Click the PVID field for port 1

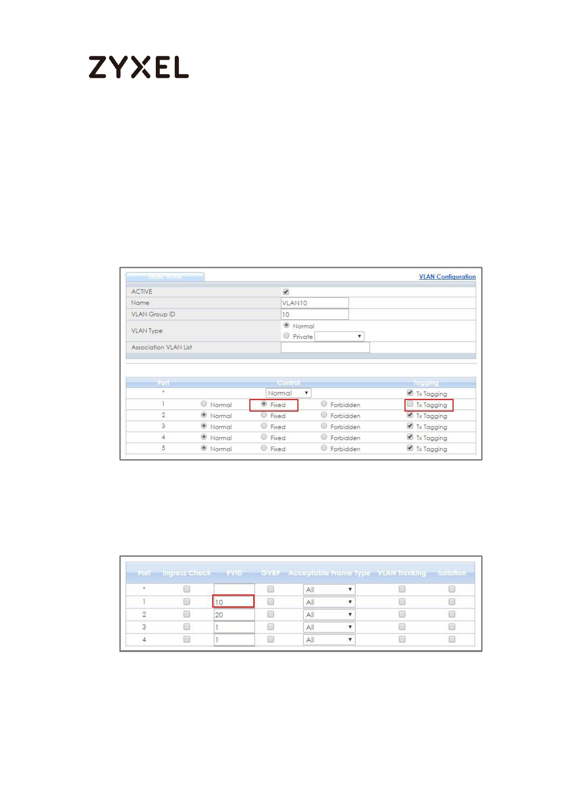[233, 602]
